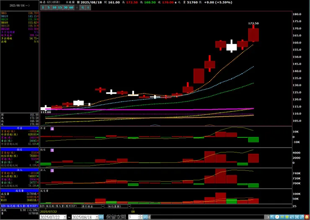Click the SMA10 indicator row
The image size is (310, 220).
tap(20, 16)
